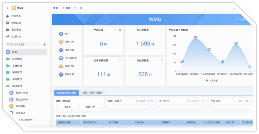Screen dimensions: 259x134
Task: Click the share/export icon in top toolbar
Action: pos(75,8)
